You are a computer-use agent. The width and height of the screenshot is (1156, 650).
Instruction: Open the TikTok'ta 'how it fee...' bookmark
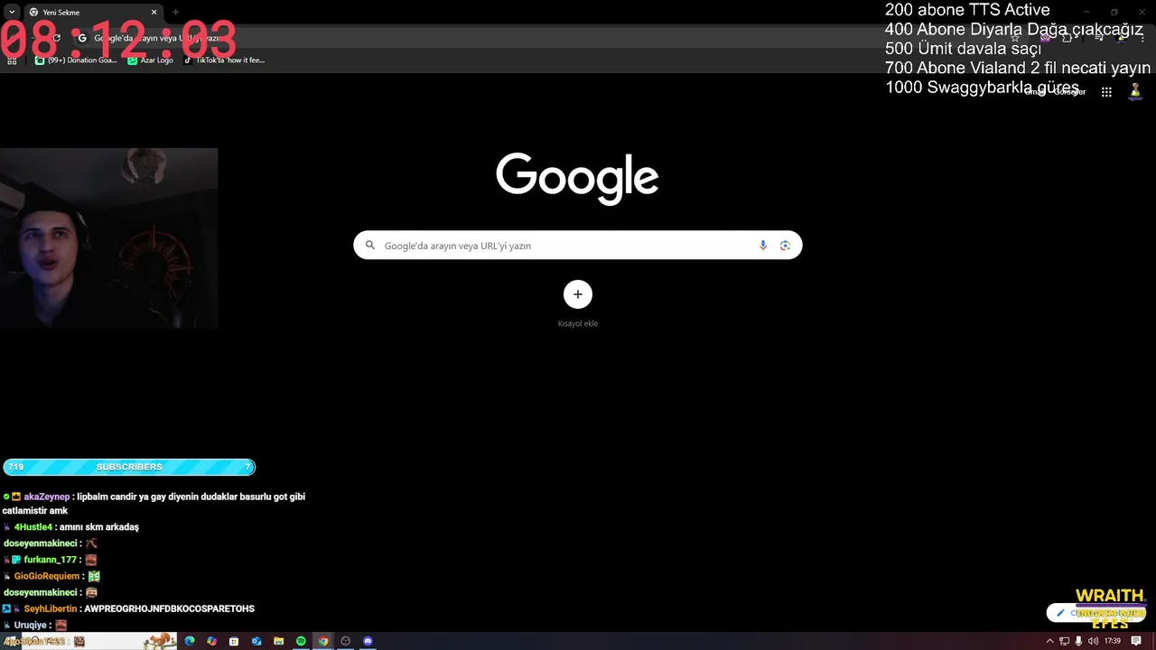tap(224, 60)
